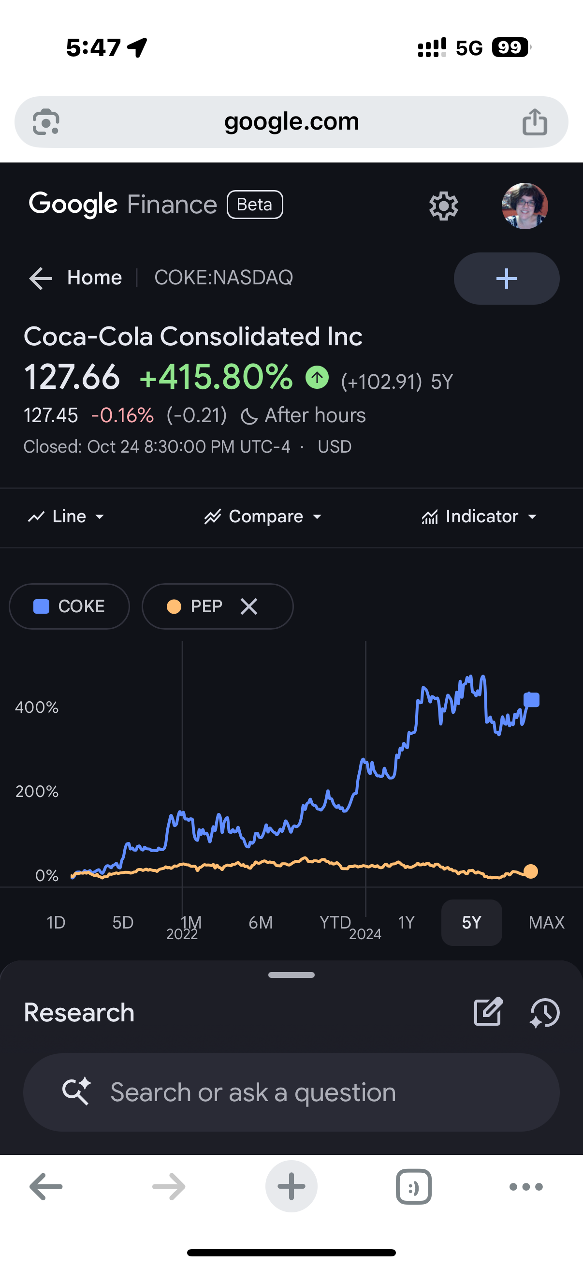The image size is (583, 1268).
Task: Toggle the COKE series chip
Action: (69, 606)
